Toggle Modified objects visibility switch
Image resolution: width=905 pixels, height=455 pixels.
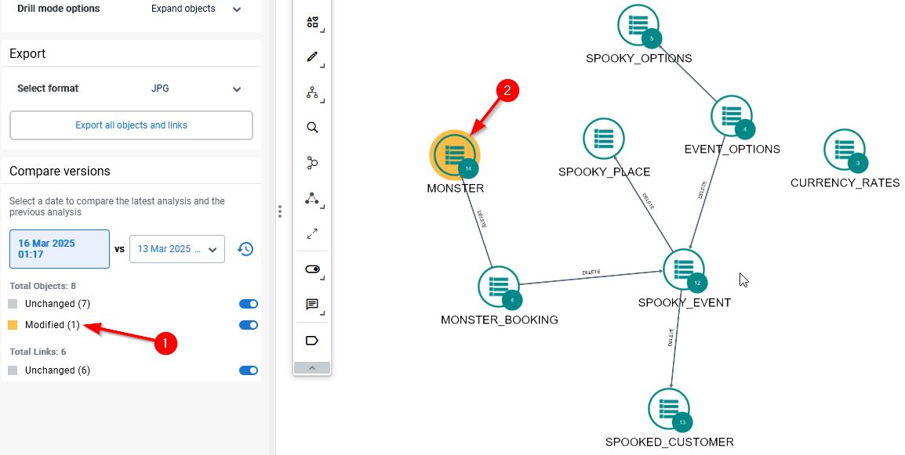tap(248, 325)
